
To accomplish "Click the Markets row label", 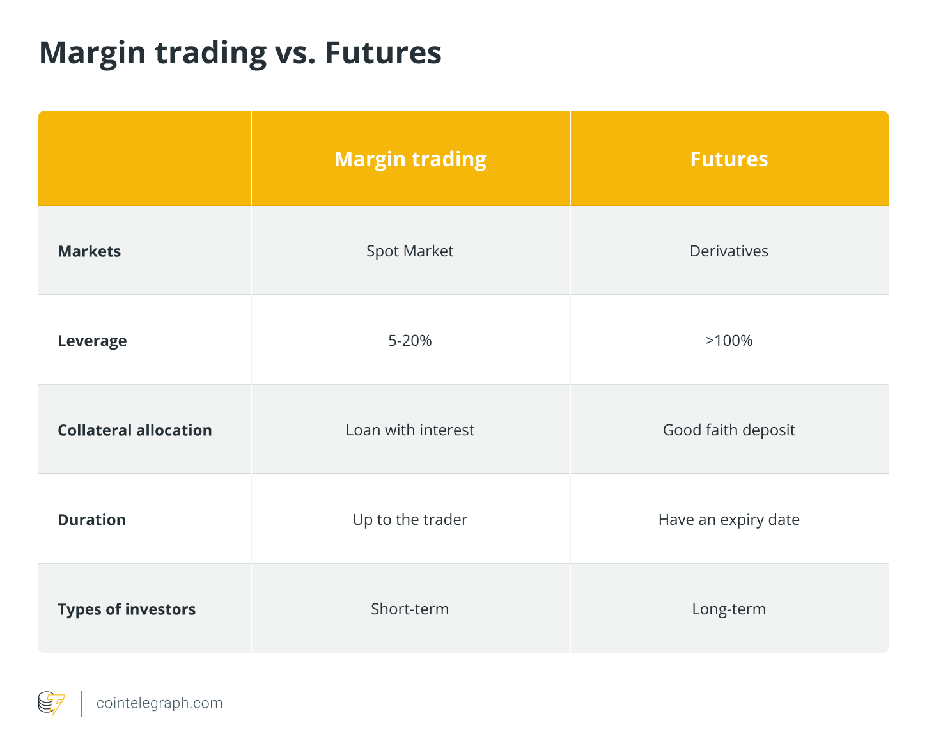I will 90,251.
